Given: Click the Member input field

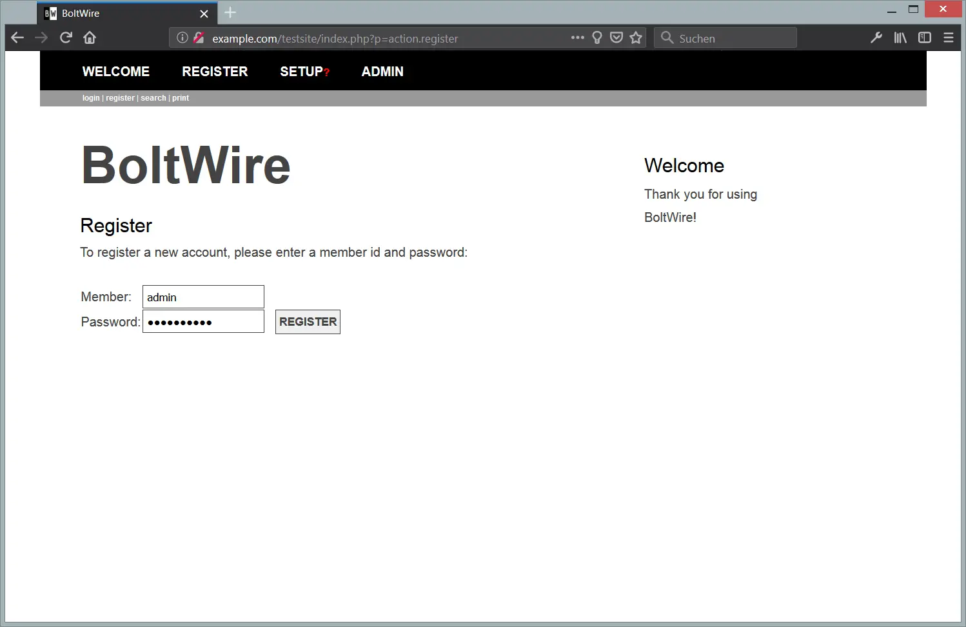Looking at the screenshot, I should (x=203, y=297).
